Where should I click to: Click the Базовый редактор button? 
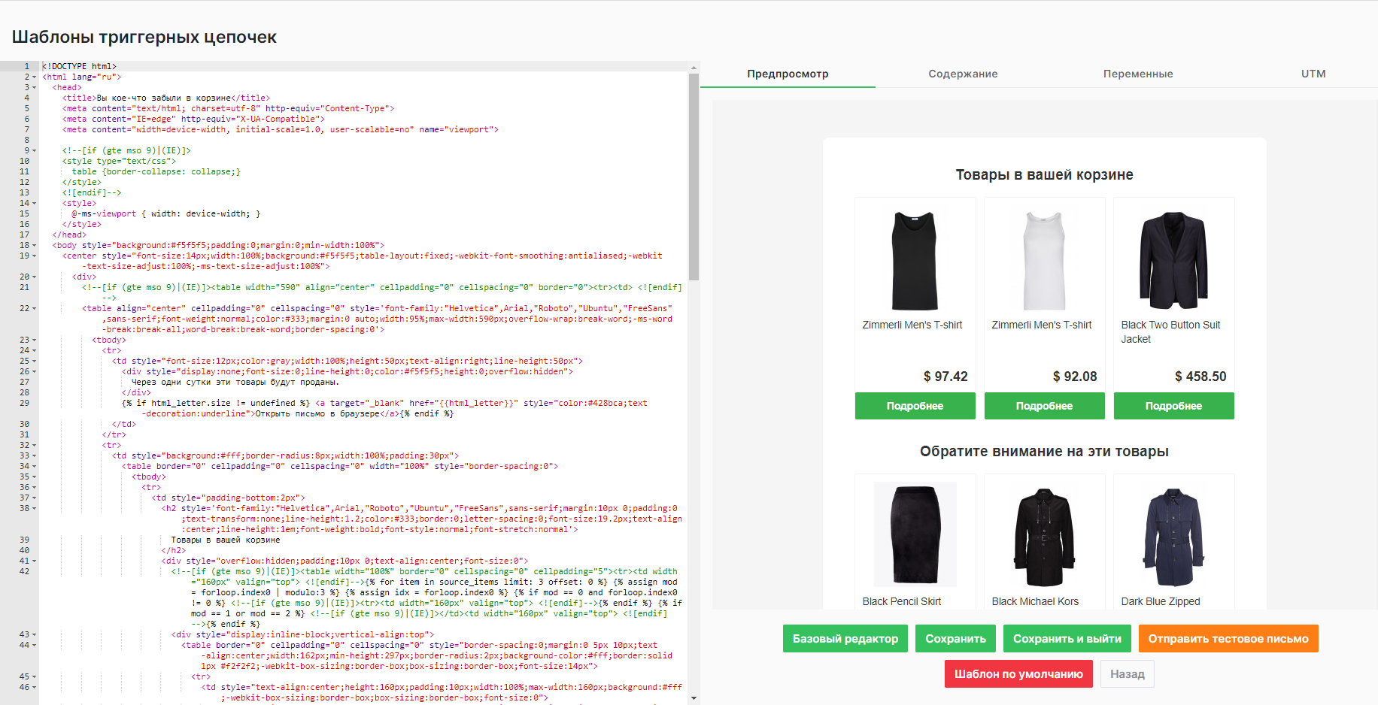pos(845,638)
